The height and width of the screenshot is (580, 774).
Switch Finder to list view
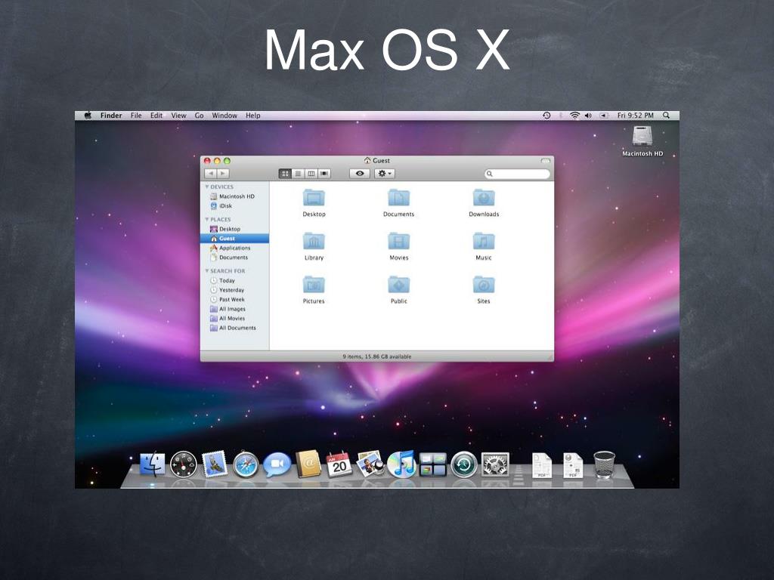click(298, 174)
